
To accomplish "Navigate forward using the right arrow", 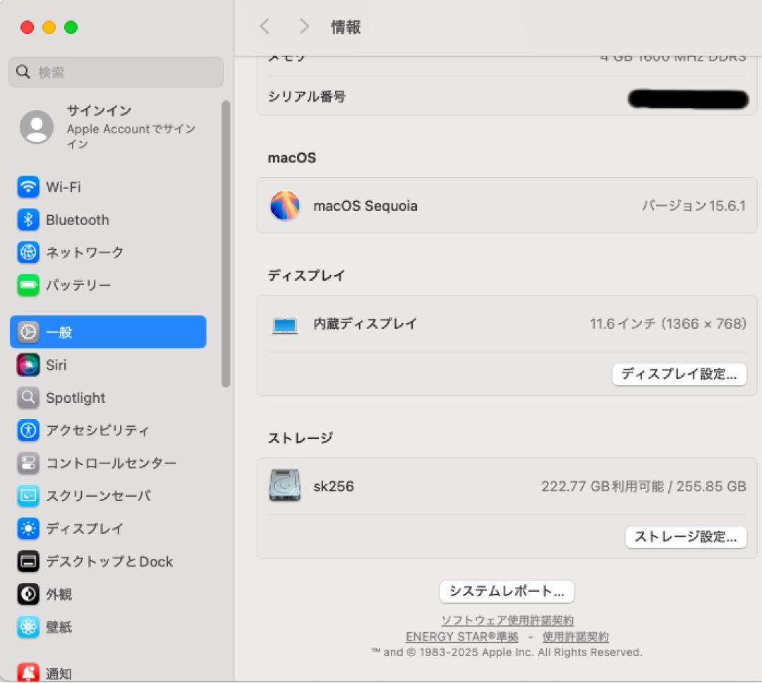I will [x=303, y=25].
